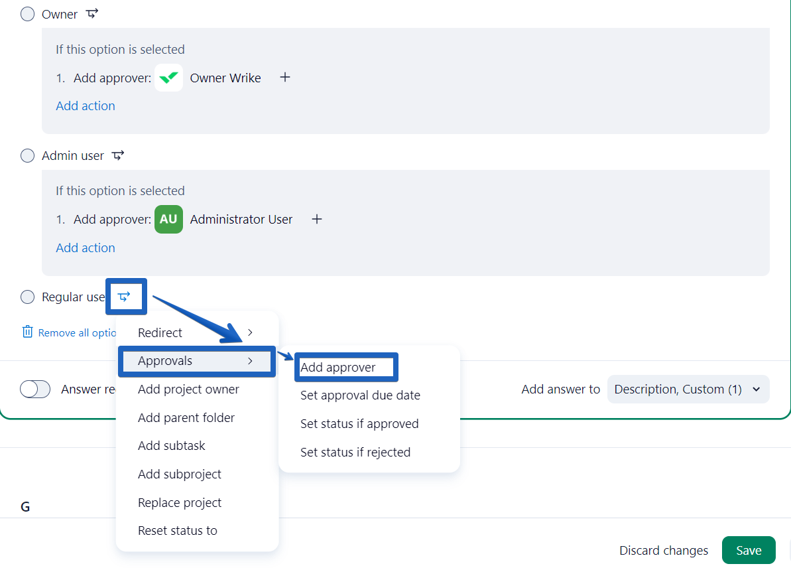Click the branching icon next to Regular user
This screenshot has width=791, height=568.
(124, 297)
